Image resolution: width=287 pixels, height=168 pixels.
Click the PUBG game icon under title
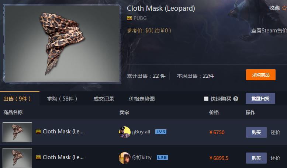coord(129,18)
